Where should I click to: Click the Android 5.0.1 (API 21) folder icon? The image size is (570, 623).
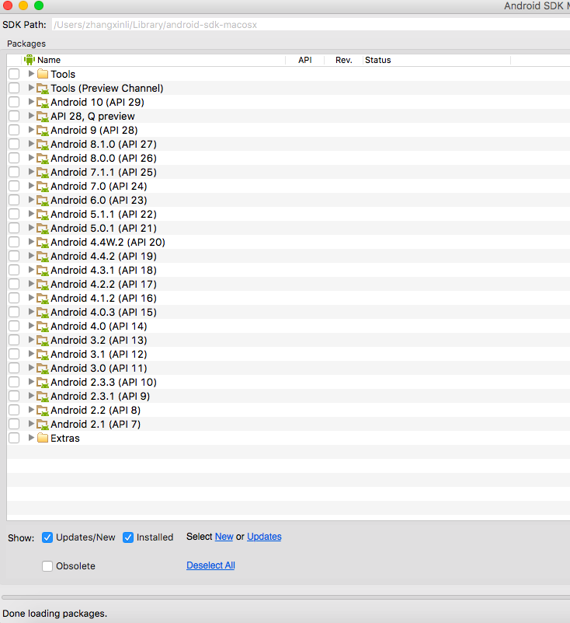pos(43,228)
